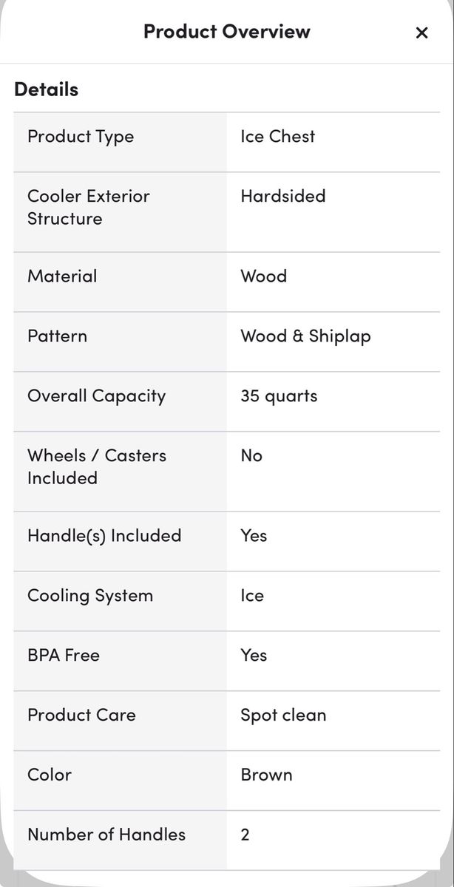Image resolution: width=454 pixels, height=887 pixels.
Task: Click the Material row label
Action: (x=62, y=276)
